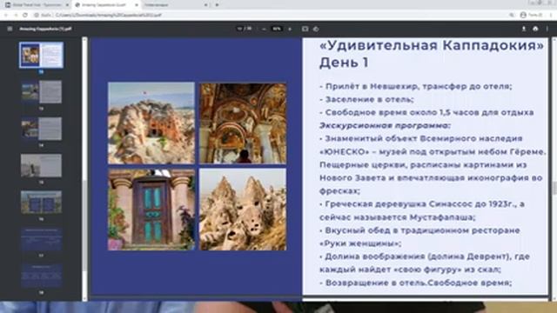
Task: Toggle the PDF sidebar menu icon
Action: [x=10, y=29]
